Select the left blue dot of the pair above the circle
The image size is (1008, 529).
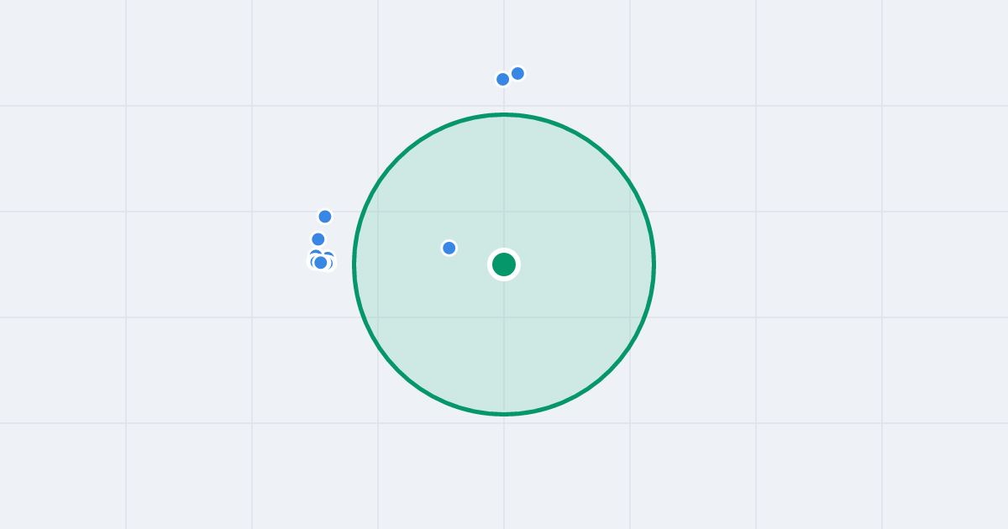503,79
